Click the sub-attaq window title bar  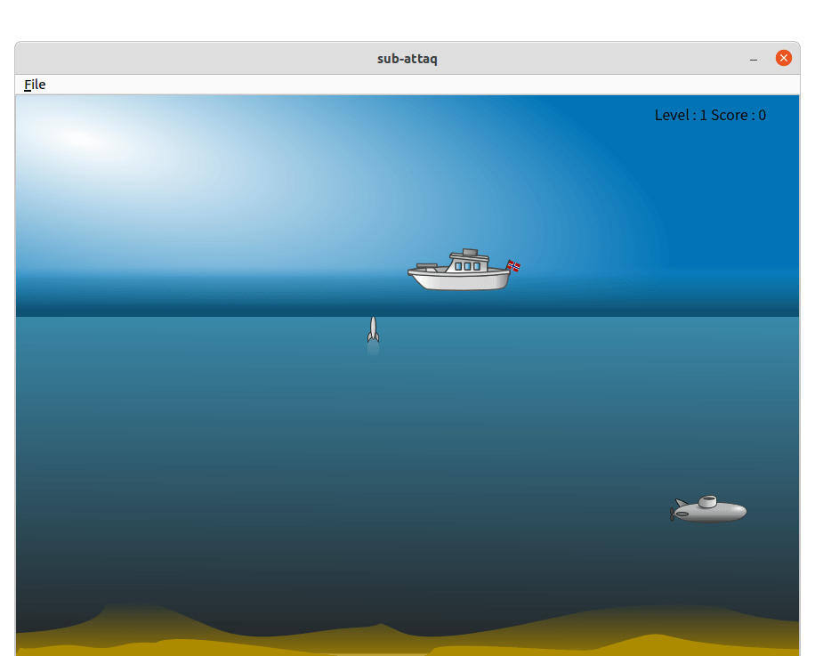pyautogui.click(x=407, y=58)
